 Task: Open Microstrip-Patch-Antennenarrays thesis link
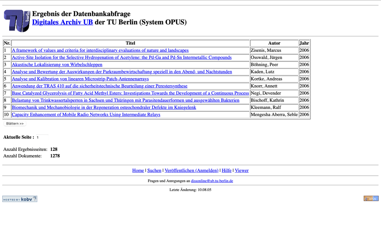click(80, 79)
